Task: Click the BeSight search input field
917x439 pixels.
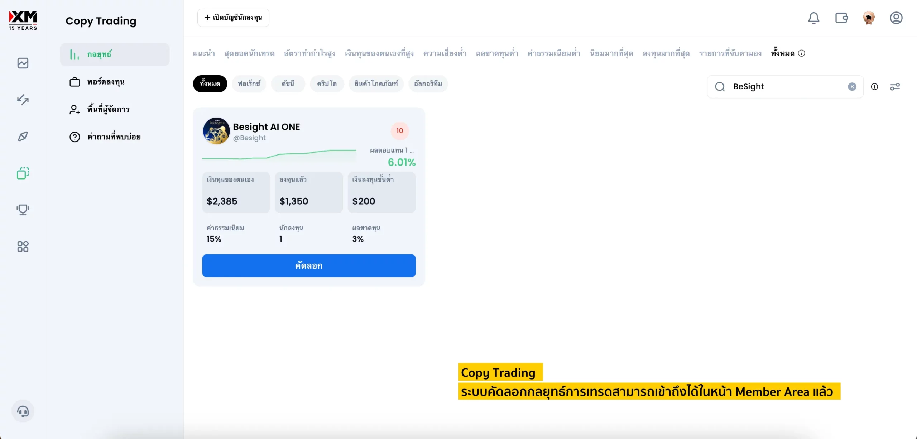Action: coord(784,87)
